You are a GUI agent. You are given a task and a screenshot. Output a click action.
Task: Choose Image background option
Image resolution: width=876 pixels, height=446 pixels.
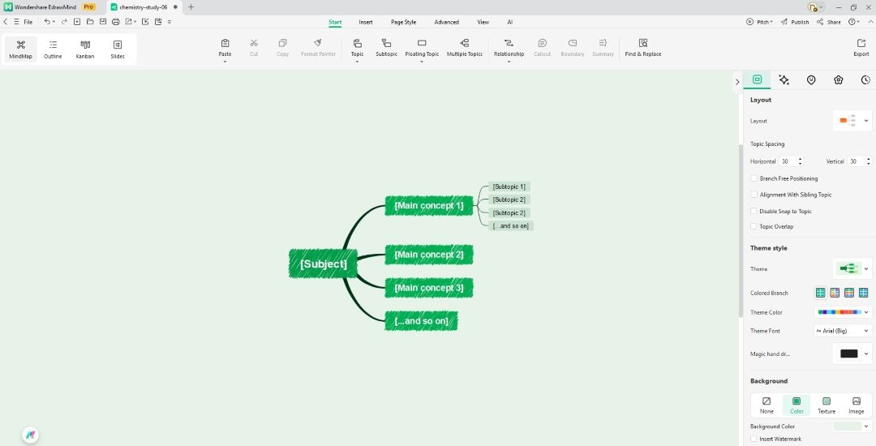click(857, 405)
